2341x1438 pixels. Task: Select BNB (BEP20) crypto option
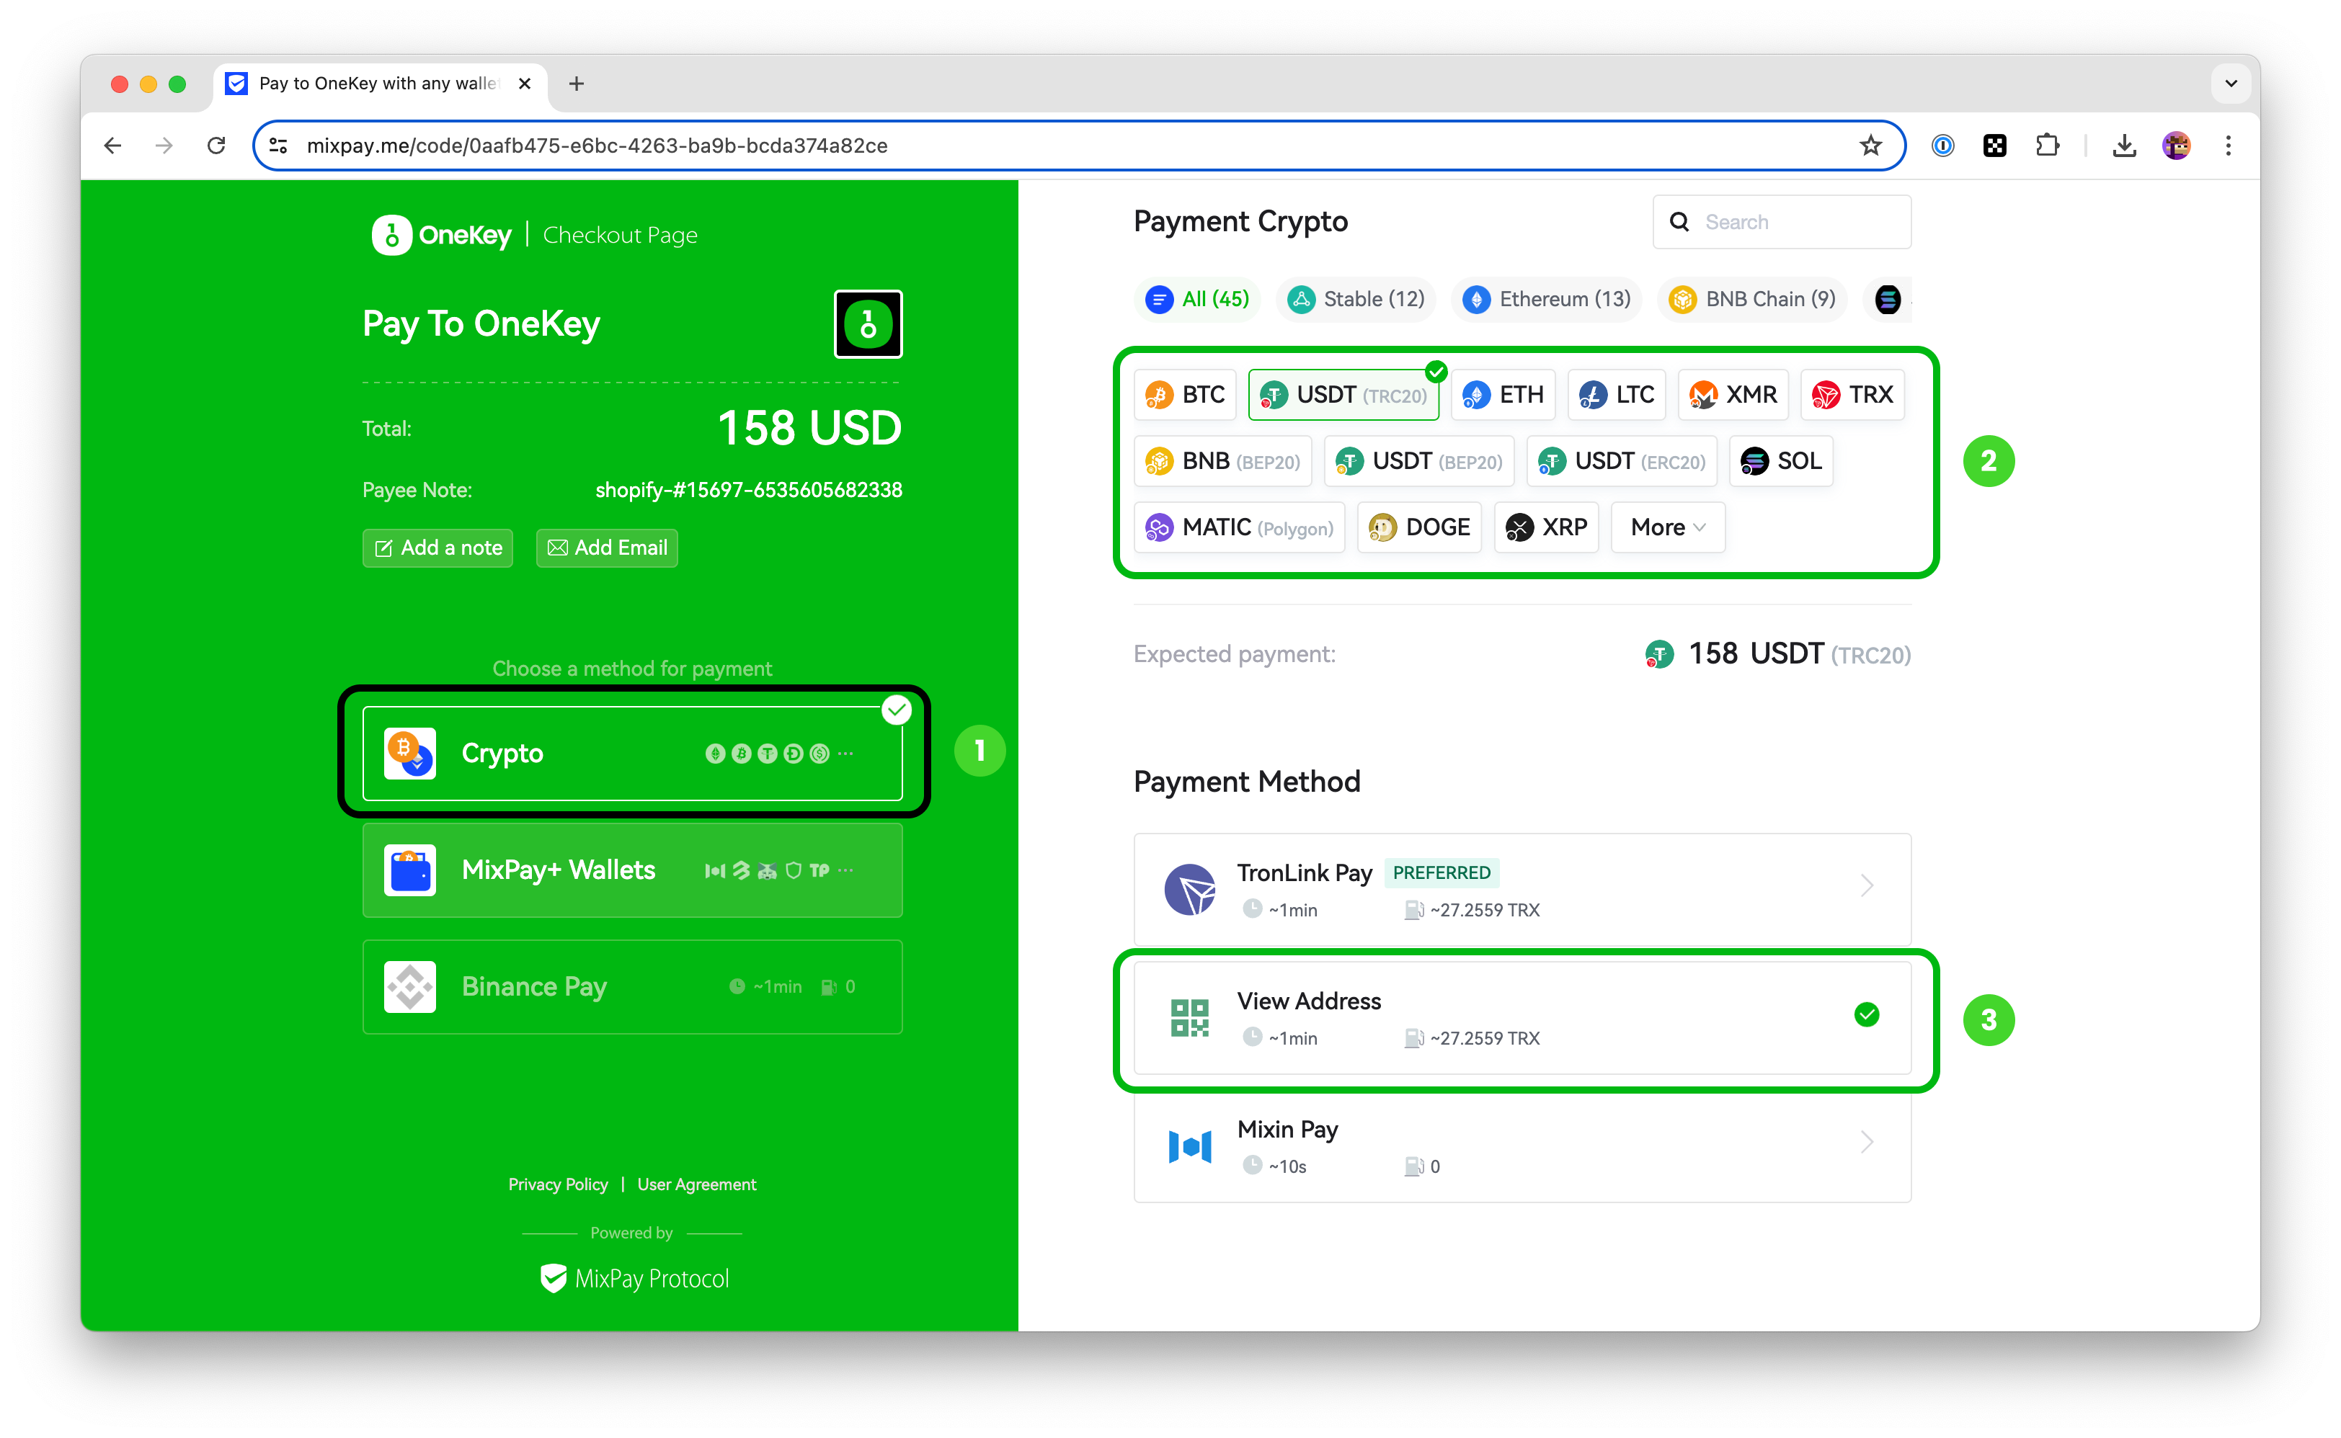[1223, 461]
